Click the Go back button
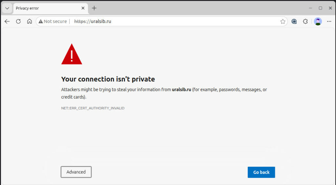The width and height of the screenshot is (336, 185). [261, 172]
